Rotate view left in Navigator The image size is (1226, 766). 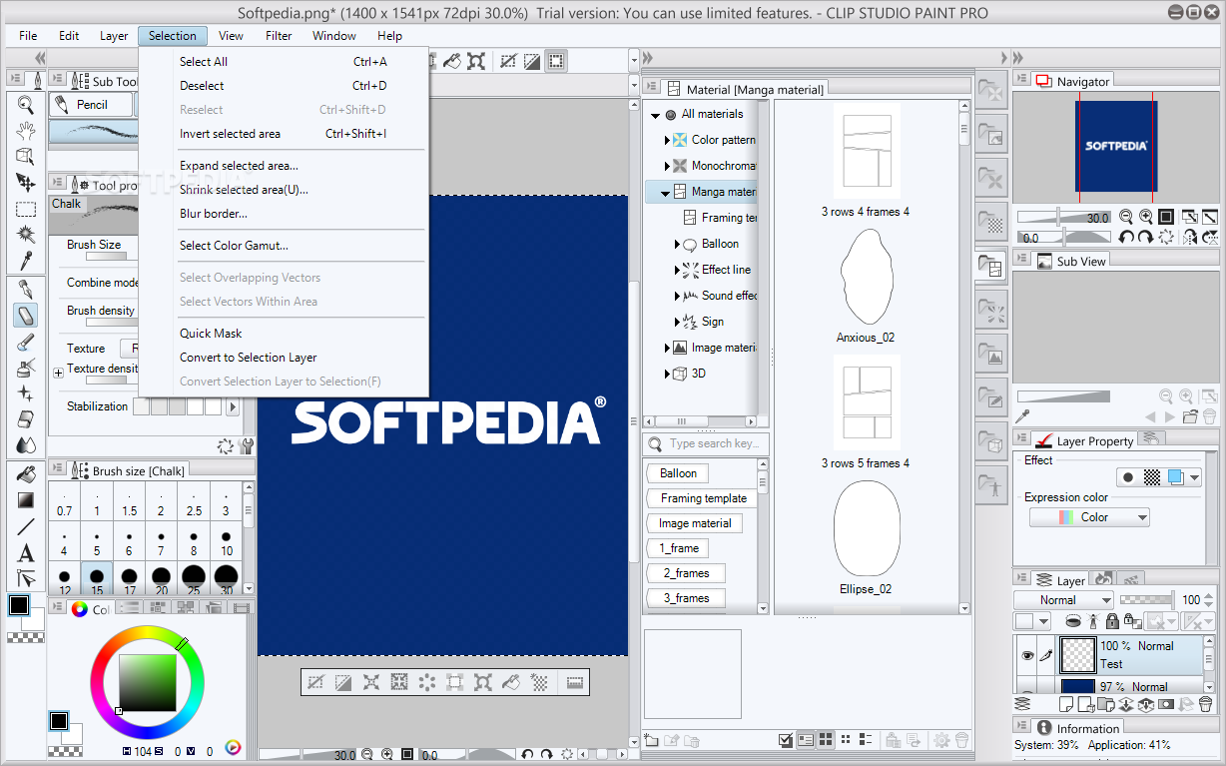[x=1126, y=238]
